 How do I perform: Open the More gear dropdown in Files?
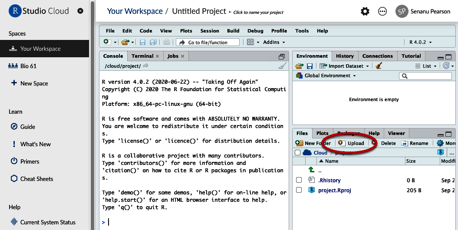(x=446, y=143)
